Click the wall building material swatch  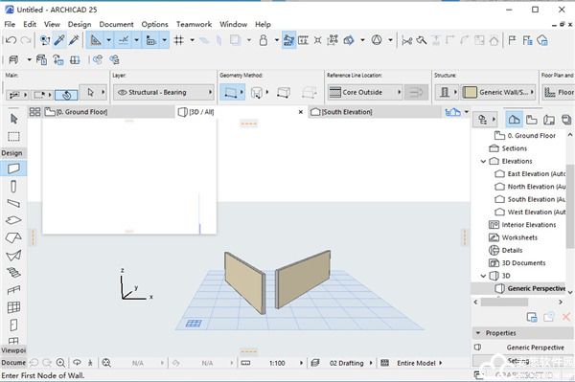(470, 92)
